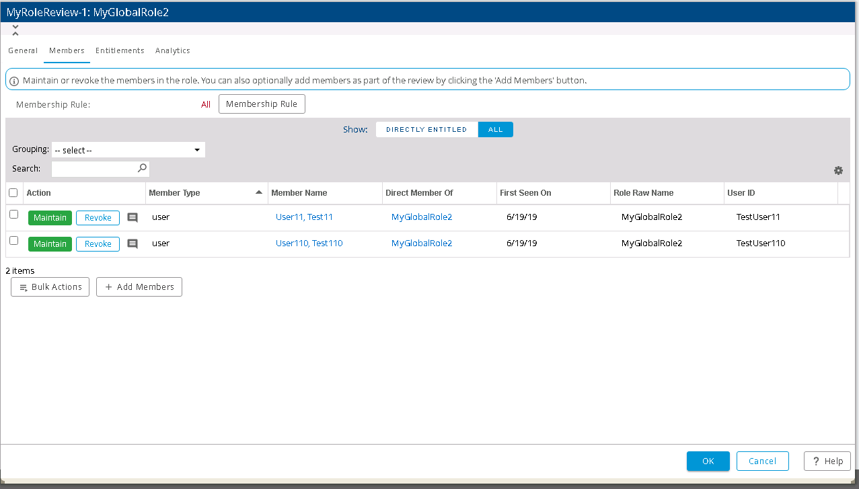The width and height of the screenshot is (859, 489).
Task: Click the search magnifier icon
Action: (142, 168)
